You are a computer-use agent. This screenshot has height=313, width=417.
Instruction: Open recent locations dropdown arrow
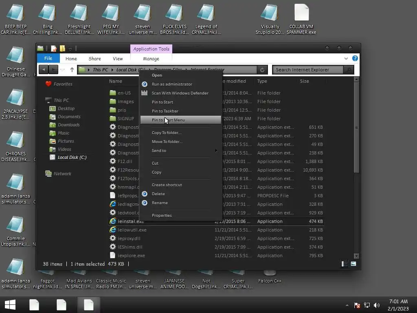[62, 70]
